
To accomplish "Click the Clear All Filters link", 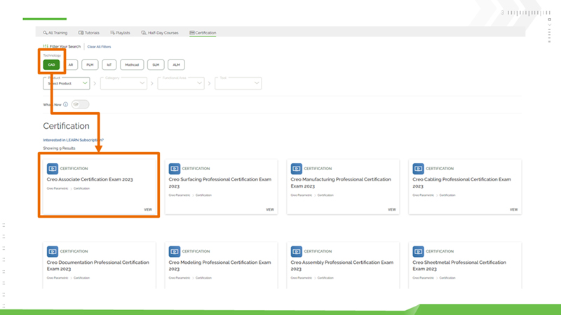I will [x=99, y=47].
